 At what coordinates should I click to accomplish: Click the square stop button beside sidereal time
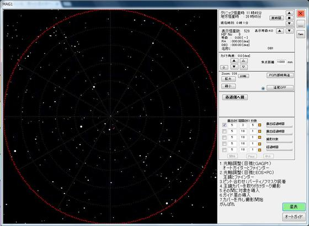289,18
